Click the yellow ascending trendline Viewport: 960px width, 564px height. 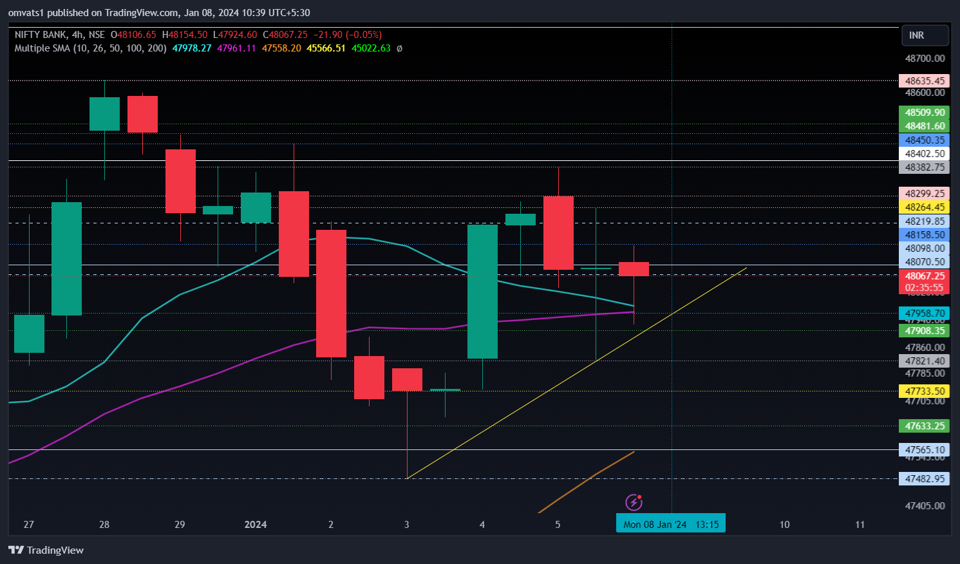click(x=577, y=373)
